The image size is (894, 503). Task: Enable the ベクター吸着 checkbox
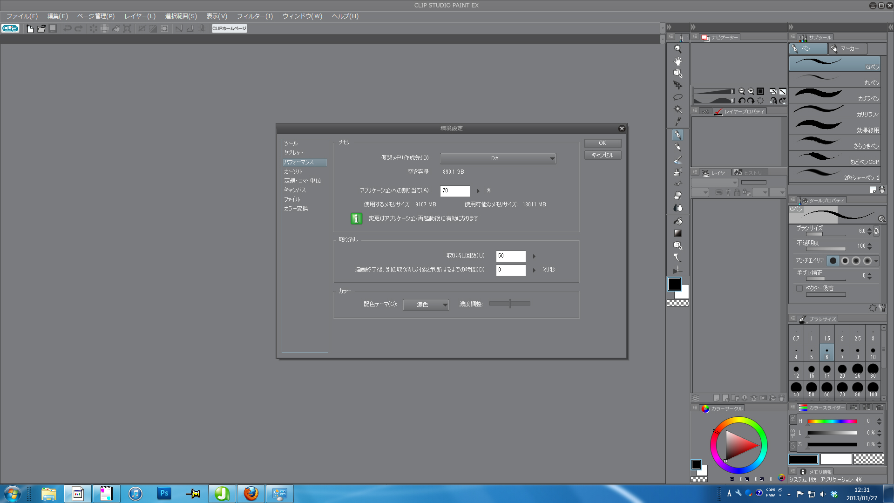(799, 288)
